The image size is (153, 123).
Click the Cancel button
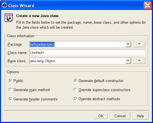(x=120, y=116)
